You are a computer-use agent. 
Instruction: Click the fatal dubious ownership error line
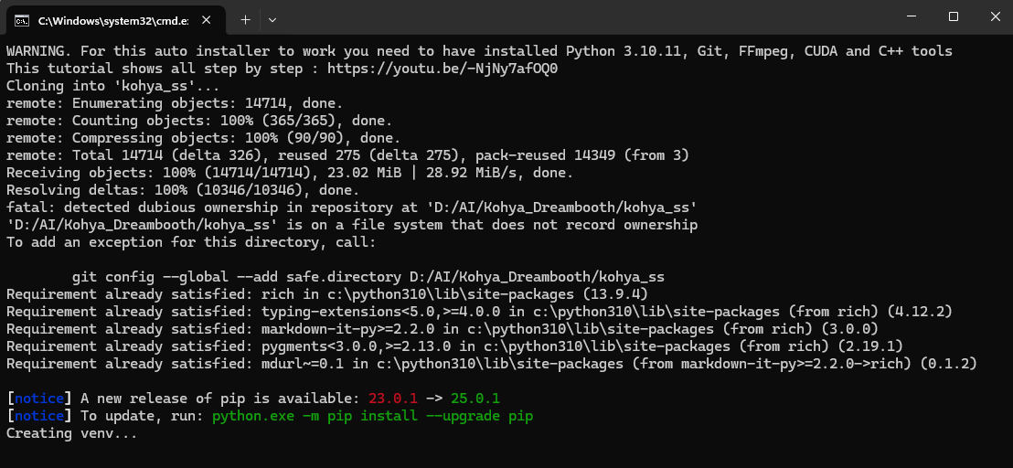351,207
